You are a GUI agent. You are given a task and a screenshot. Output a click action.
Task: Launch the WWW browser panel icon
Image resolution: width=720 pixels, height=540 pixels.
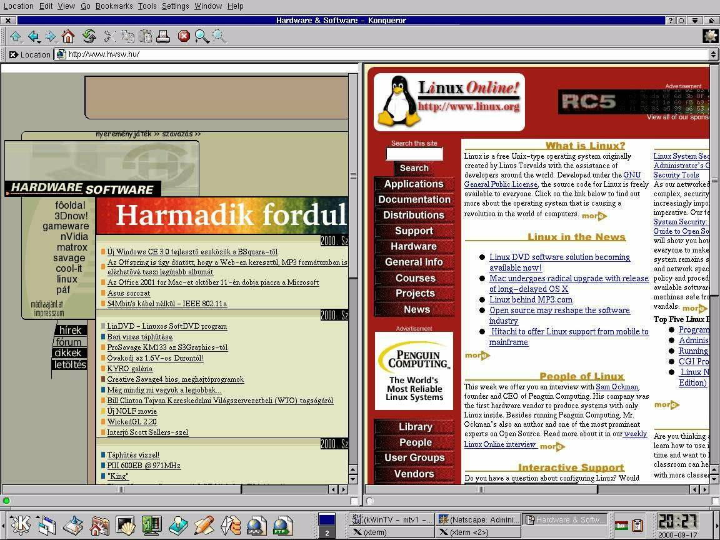(256, 525)
